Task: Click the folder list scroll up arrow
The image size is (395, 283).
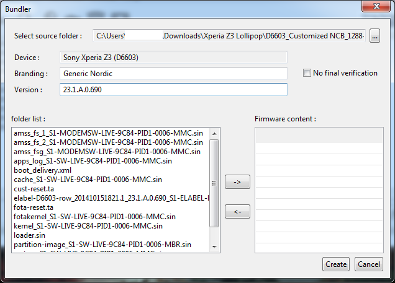Action: 214,134
